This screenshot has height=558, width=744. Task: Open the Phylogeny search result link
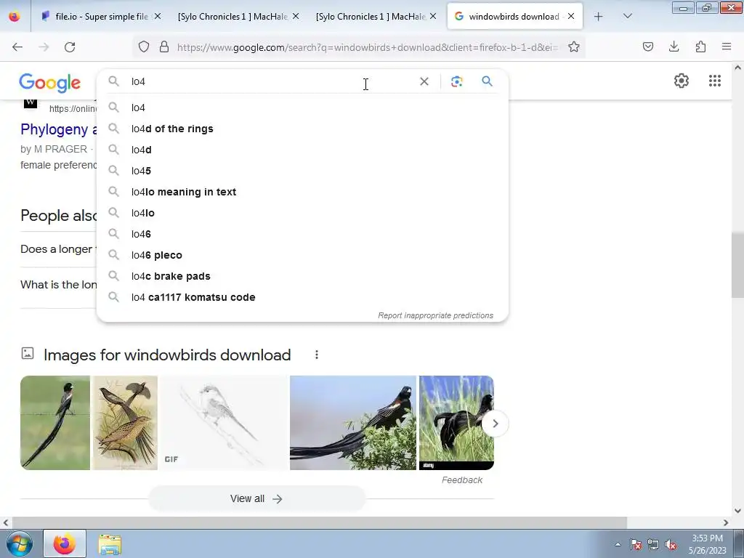click(x=59, y=129)
